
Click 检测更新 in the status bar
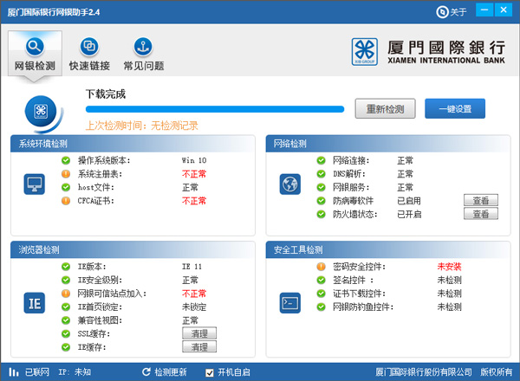pos(171,372)
